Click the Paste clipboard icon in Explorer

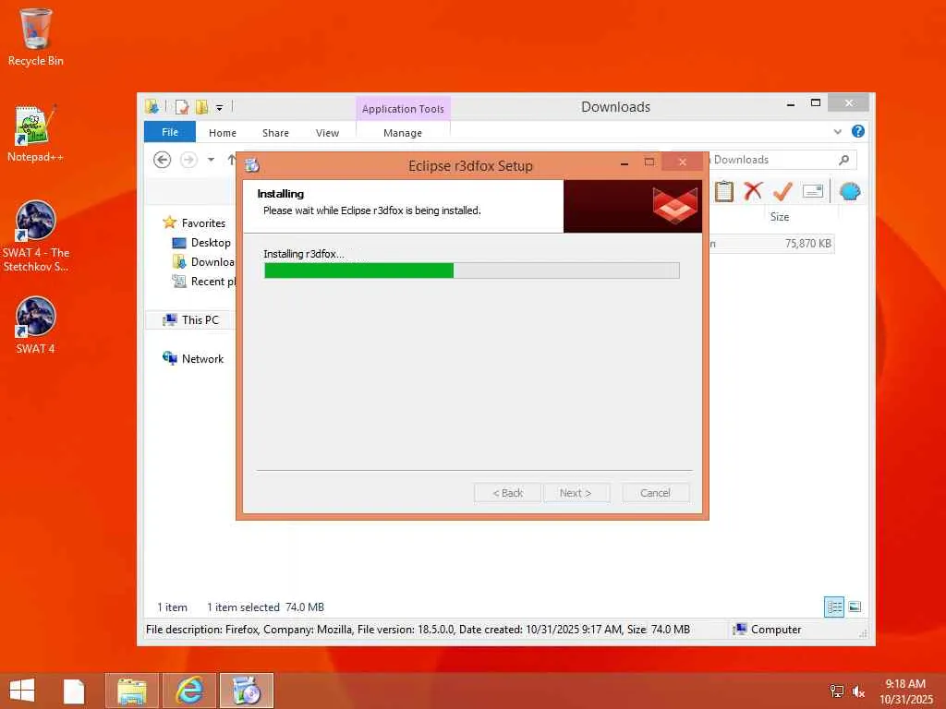[724, 192]
